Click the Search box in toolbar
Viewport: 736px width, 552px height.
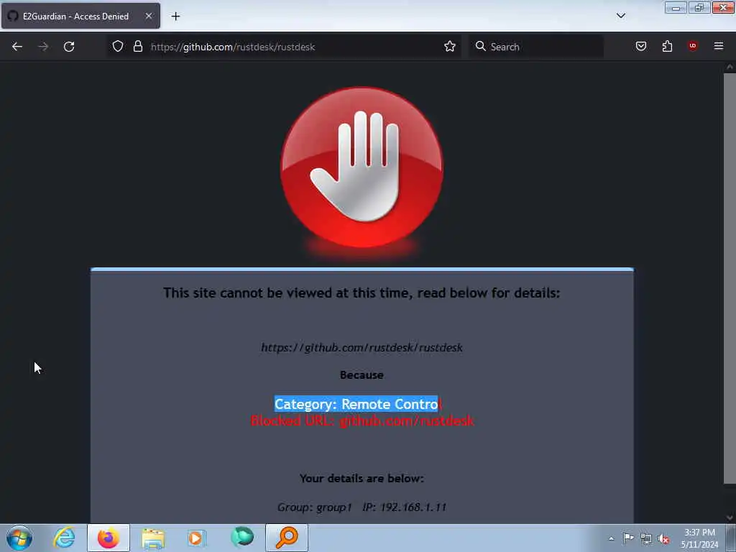pyautogui.click(x=536, y=47)
